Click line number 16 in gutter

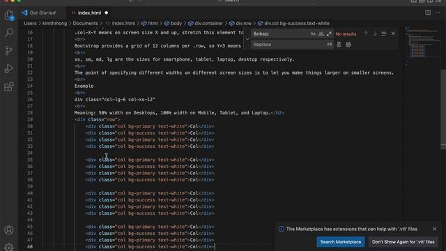tap(30, 33)
